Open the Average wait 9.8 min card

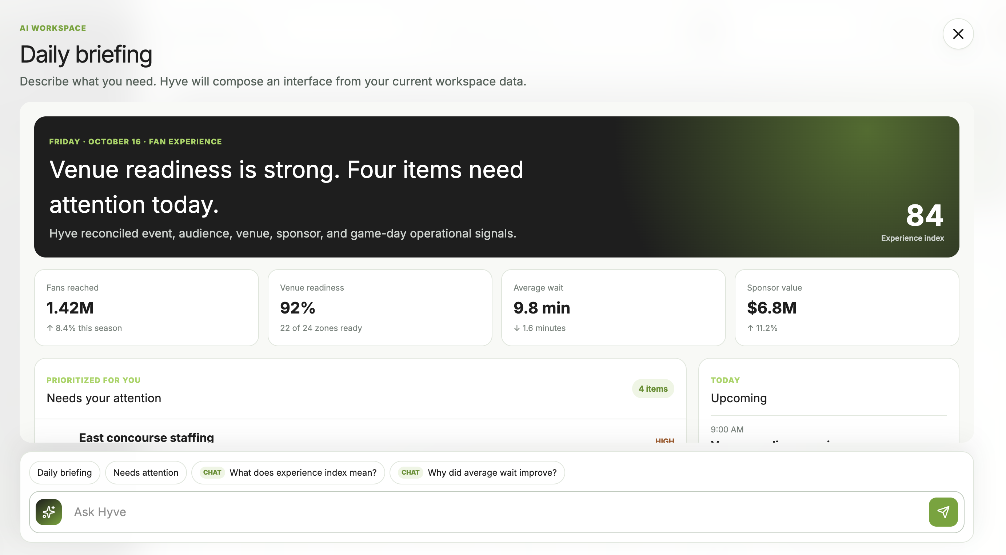(613, 307)
